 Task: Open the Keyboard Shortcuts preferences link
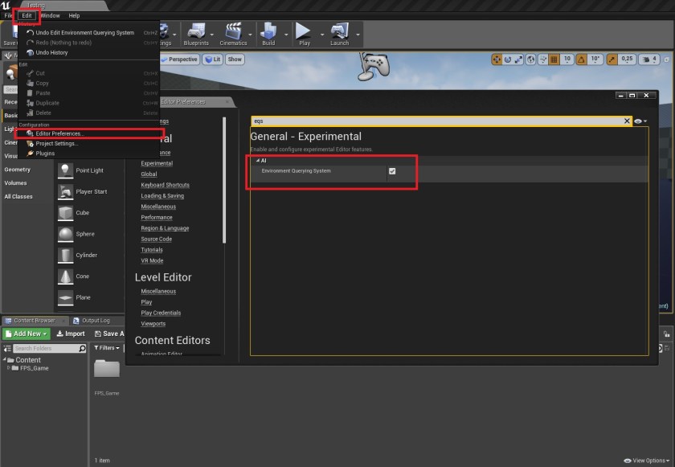tap(165, 185)
